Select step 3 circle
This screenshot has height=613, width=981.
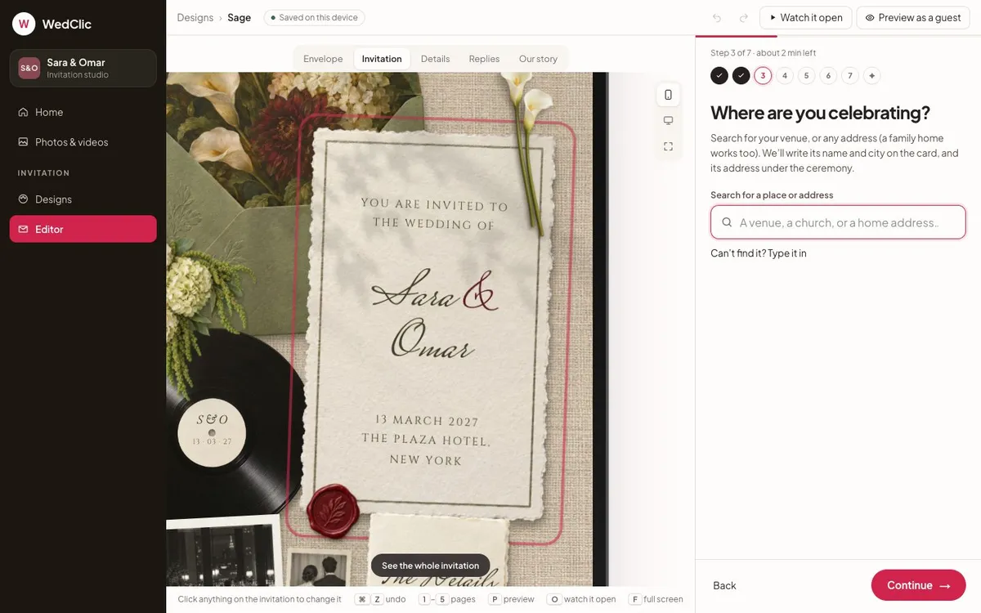pos(763,76)
